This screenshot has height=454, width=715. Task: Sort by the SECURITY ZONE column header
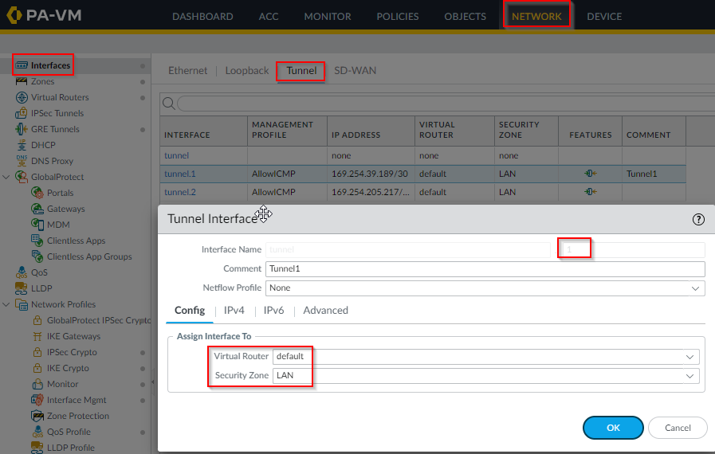click(x=526, y=130)
